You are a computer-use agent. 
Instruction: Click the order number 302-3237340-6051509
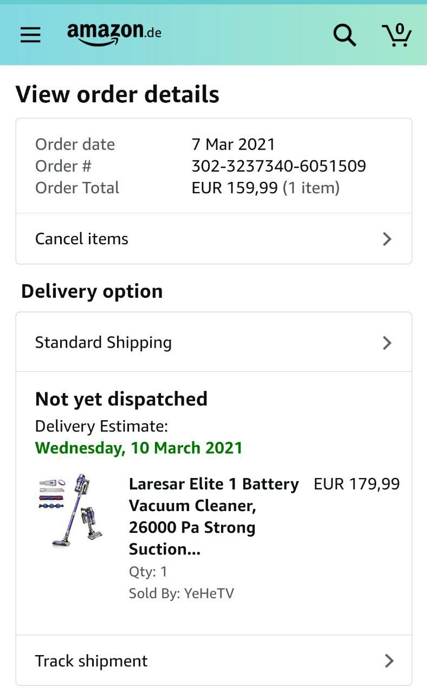279,166
